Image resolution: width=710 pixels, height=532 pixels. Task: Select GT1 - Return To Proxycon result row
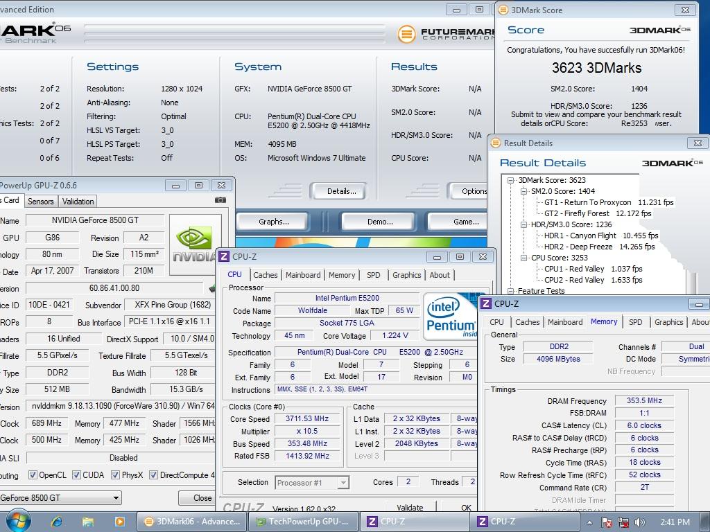(x=609, y=202)
